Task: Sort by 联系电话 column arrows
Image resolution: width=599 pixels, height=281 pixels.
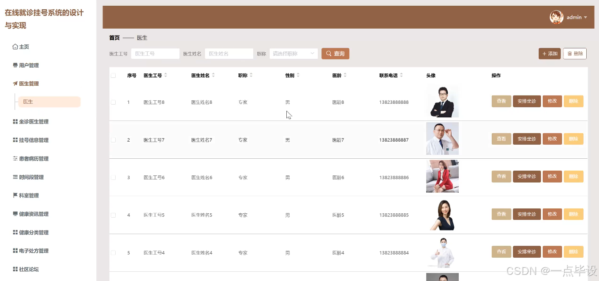Action: [402, 75]
